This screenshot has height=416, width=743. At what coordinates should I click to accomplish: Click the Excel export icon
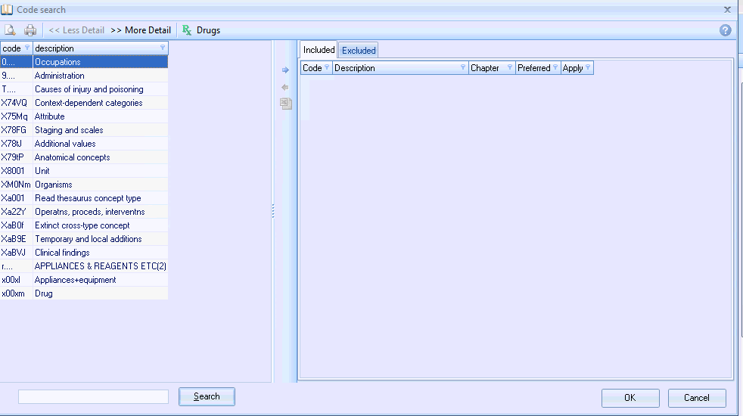pyautogui.click(x=285, y=104)
